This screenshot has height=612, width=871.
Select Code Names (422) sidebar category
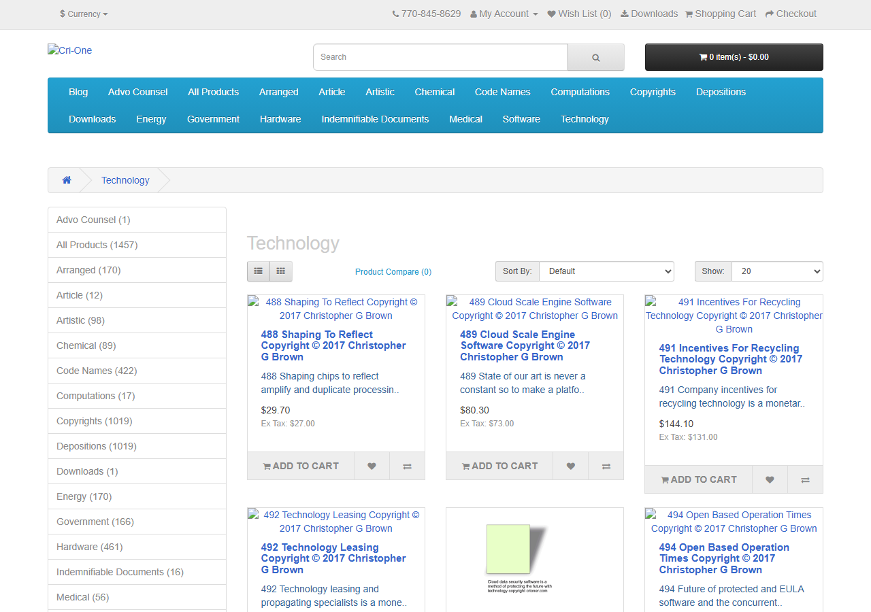[137, 371]
